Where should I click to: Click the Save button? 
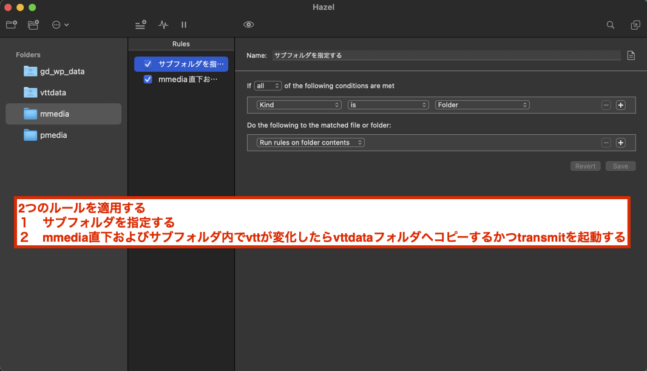click(620, 166)
